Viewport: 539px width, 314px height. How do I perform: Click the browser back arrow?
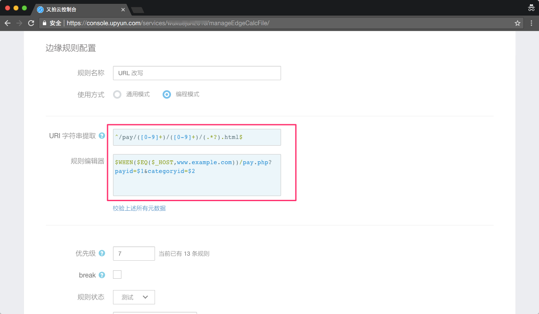click(8, 23)
